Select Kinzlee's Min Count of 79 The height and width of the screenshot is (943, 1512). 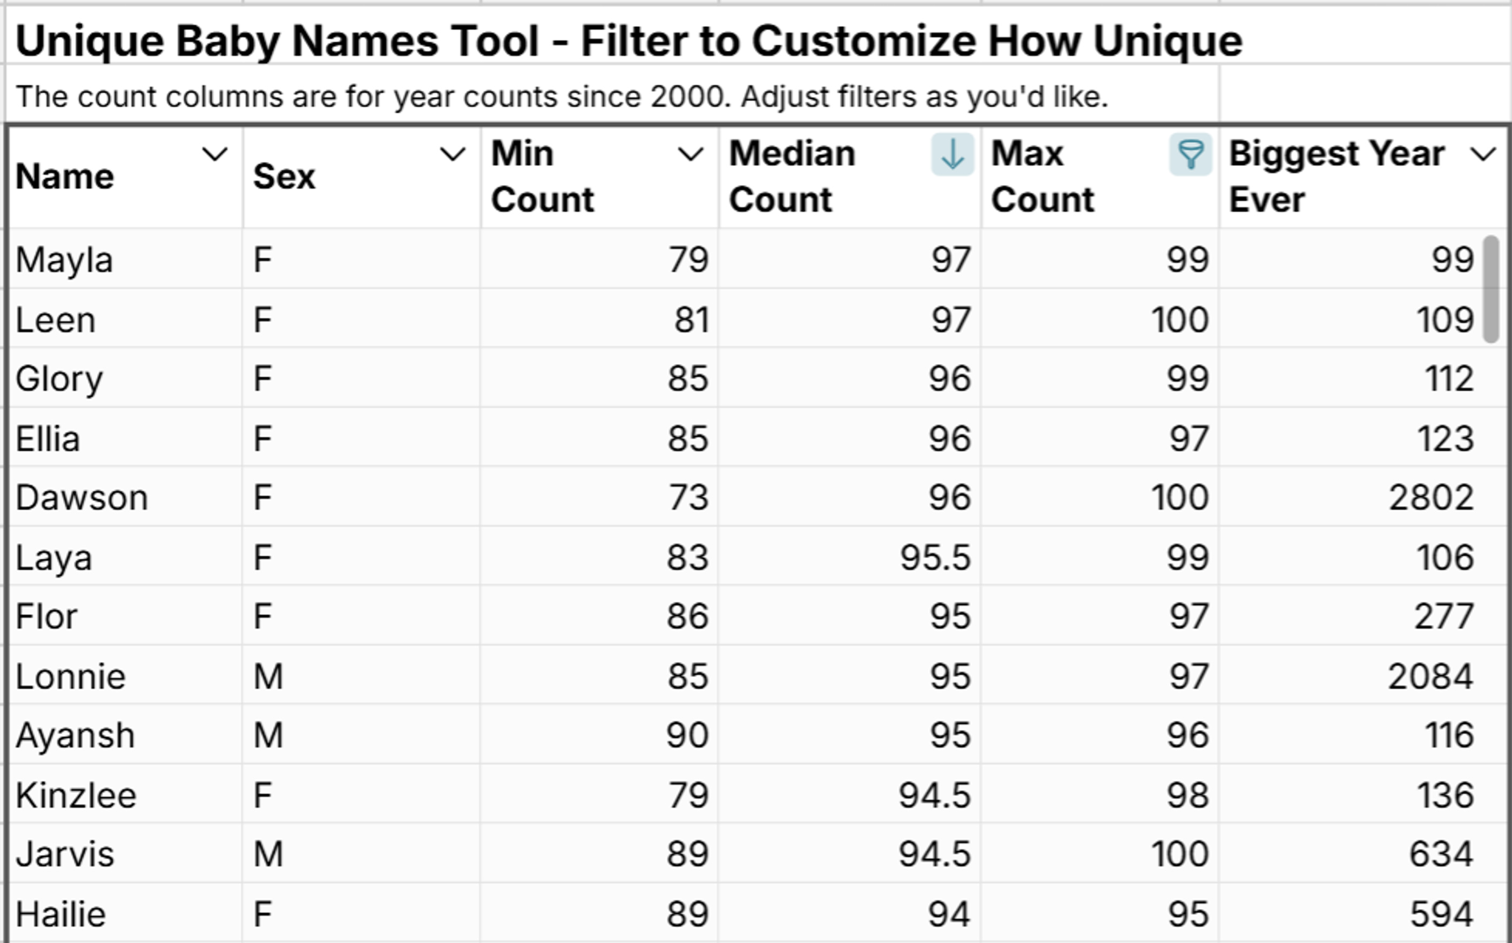(x=685, y=793)
